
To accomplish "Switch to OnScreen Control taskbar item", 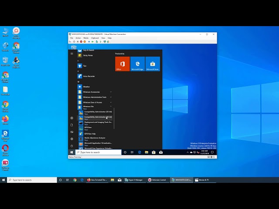I will 158,180.
